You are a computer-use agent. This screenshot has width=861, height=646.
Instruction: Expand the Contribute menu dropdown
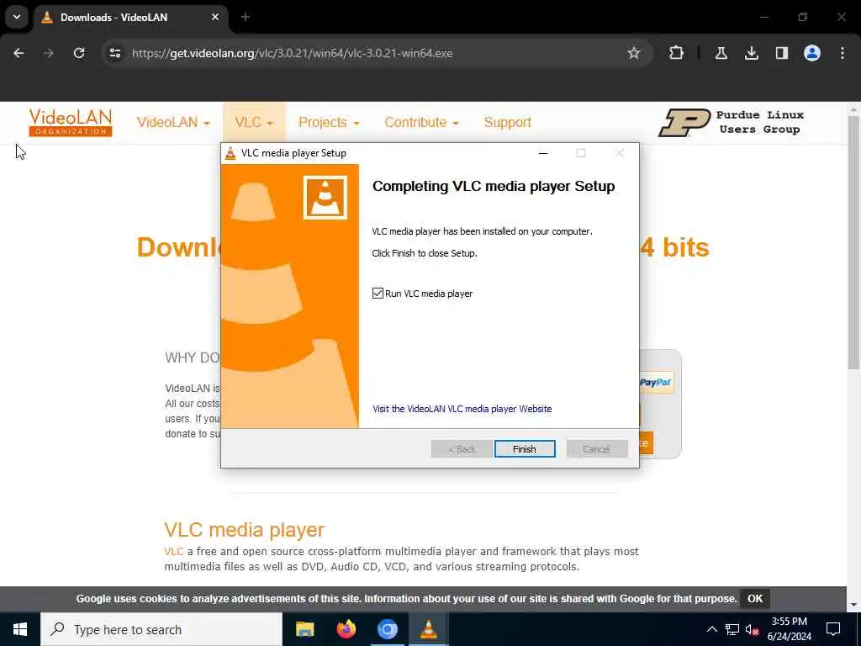[x=422, y=122]
